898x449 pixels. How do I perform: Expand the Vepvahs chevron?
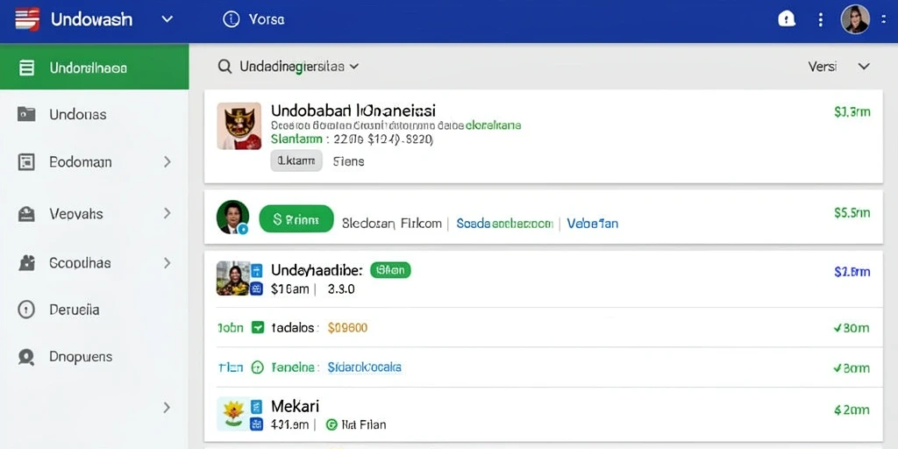pos(167,214)
